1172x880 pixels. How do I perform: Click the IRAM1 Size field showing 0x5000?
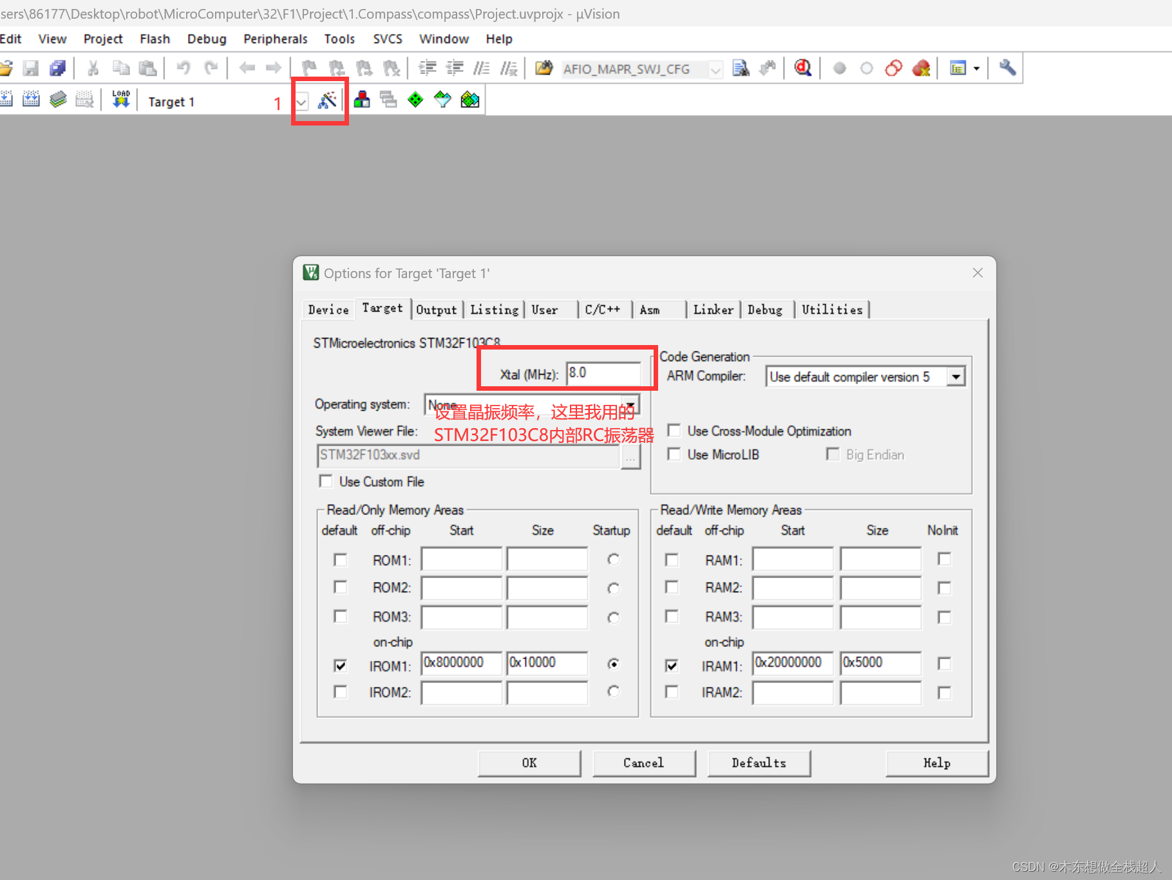[x=880, y=663]
